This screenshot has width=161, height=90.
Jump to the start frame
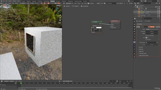point(63,81)
